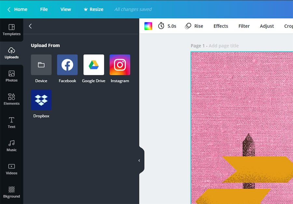
Task: Open the Adjust toolbar option
Action: [x=267, y=26]
